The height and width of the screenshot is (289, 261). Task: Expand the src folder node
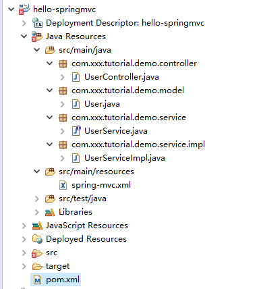24,253
